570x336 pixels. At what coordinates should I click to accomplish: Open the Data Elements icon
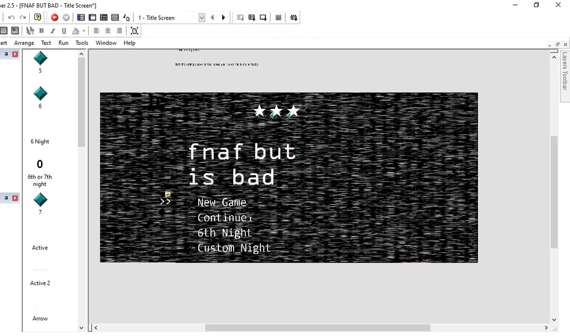pos(126,18)
